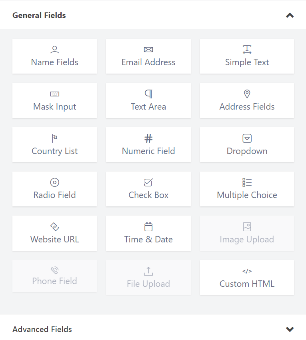The image size is (306, 340).
Task: Click the Check Box checkmark icon
Action: 148,182
